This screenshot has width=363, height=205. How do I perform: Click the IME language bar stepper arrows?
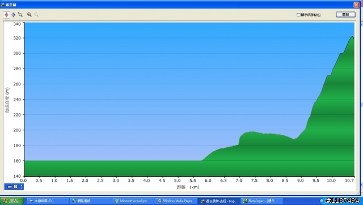coord(22,186)
